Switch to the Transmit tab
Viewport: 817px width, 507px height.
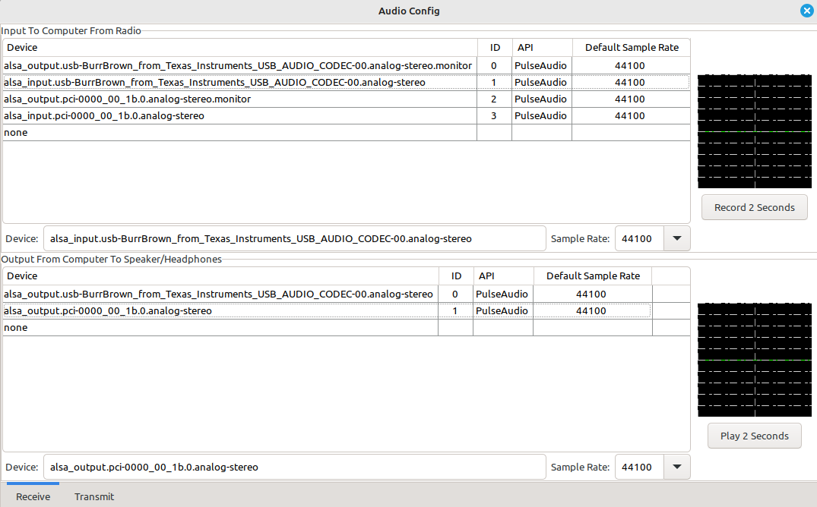94,496
